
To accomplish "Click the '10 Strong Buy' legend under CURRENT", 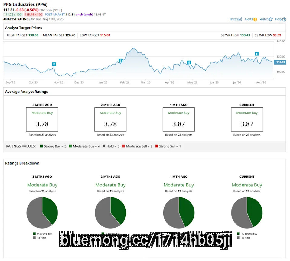I will [247, 233].
